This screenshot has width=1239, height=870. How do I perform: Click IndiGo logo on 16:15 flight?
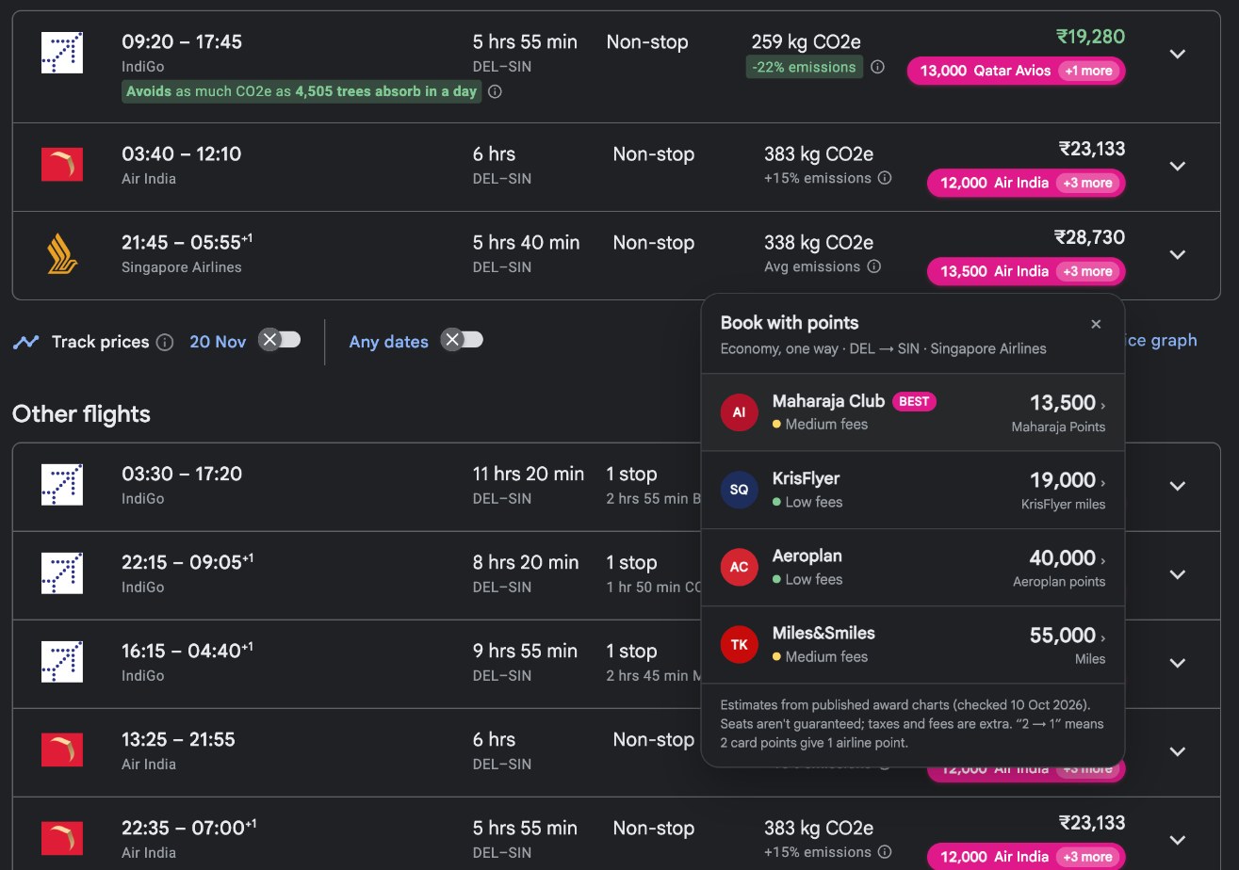[x=62, y=662]
